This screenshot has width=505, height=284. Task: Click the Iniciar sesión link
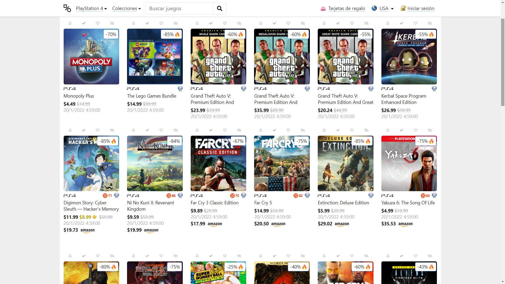(421, 8)
